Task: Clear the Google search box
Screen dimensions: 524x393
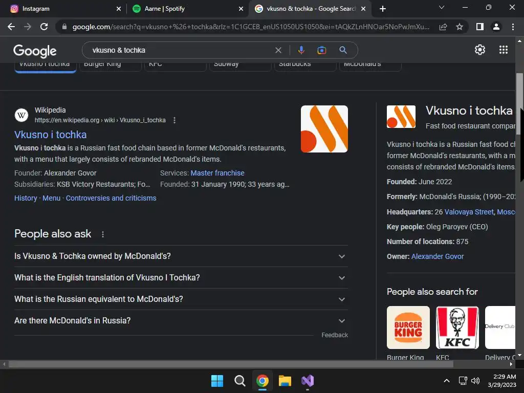Action: [x=278, y=50]
